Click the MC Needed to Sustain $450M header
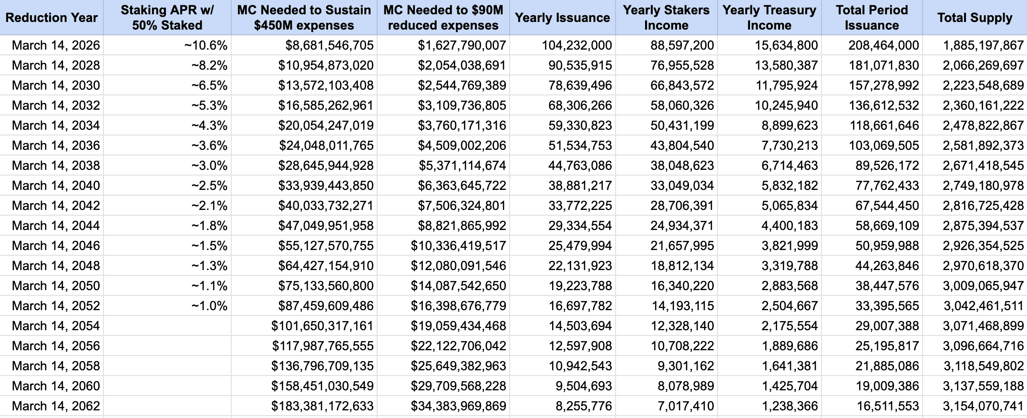 coord(304,18)
